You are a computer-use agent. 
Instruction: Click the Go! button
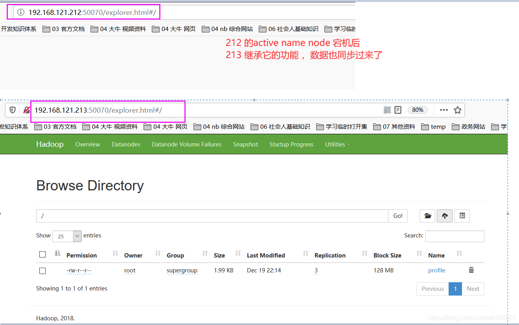tap(398, 216)
